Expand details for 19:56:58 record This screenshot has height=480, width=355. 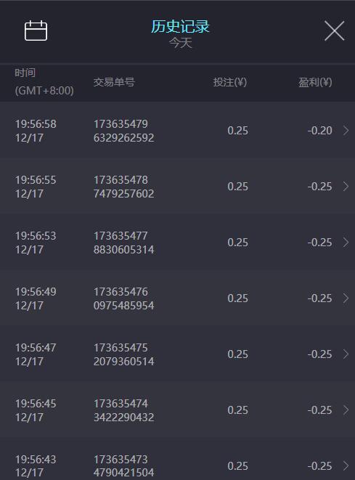[x=346, y=131]
